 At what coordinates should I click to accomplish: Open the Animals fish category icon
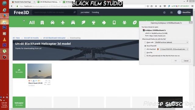[x=104, y=22]
